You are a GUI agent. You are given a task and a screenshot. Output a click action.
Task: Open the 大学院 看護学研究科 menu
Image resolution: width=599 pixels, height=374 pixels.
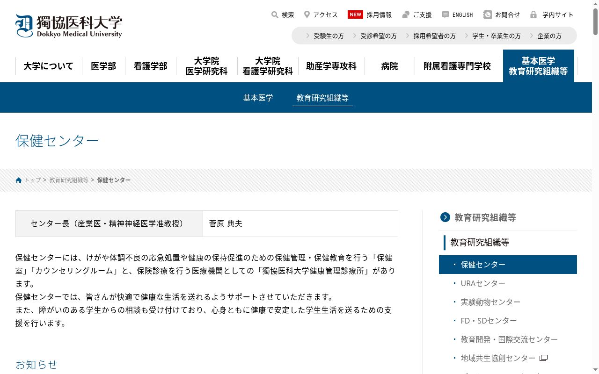point(268,66)
